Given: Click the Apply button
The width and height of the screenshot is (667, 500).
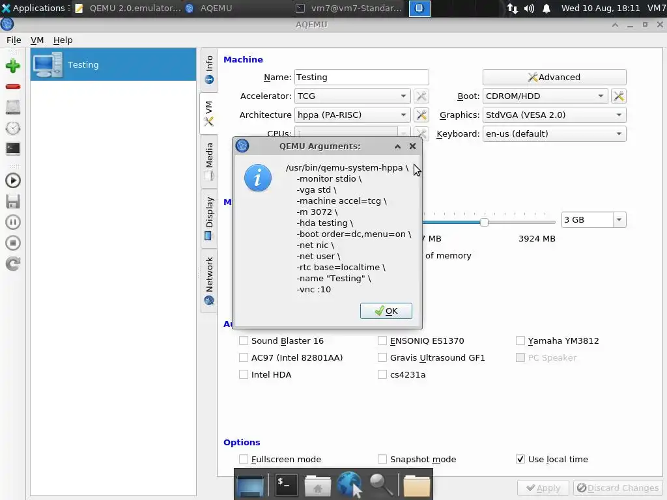Looking at the screenshot, I should pos(543,488).
